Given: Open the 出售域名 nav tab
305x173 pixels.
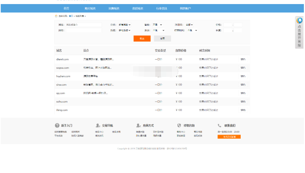Looking at the screenshot, I should [114, 8].
